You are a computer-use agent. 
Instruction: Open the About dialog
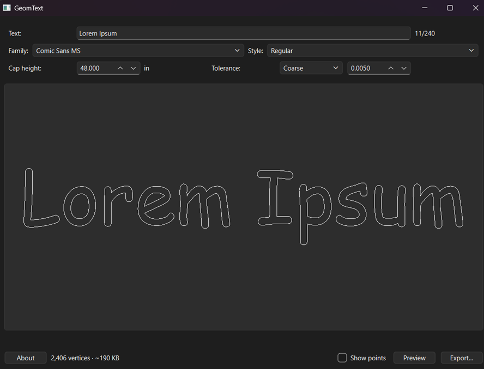(26, 358)
